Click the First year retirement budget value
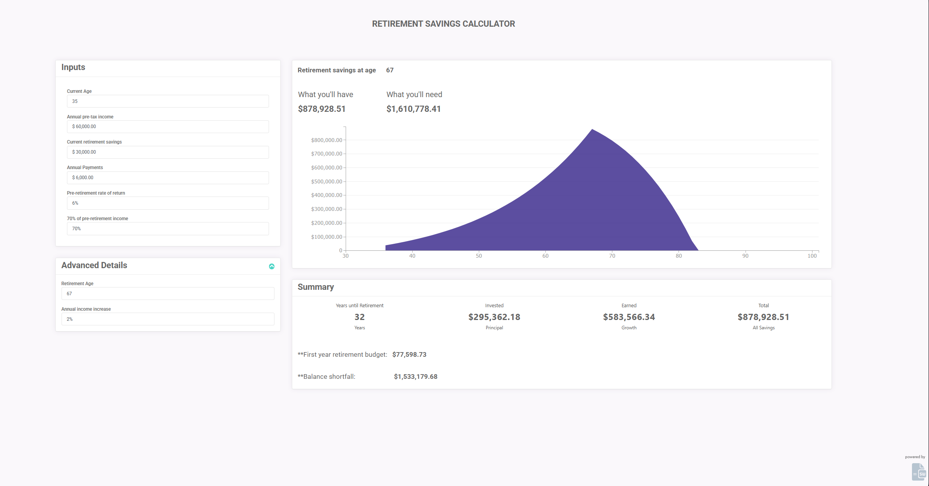The width and height of the screenshot is (929, 486). tap(409, 355)
